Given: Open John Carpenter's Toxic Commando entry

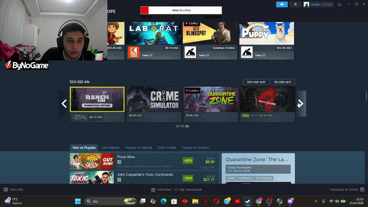Looking at the screenshot, I should 144,178.
